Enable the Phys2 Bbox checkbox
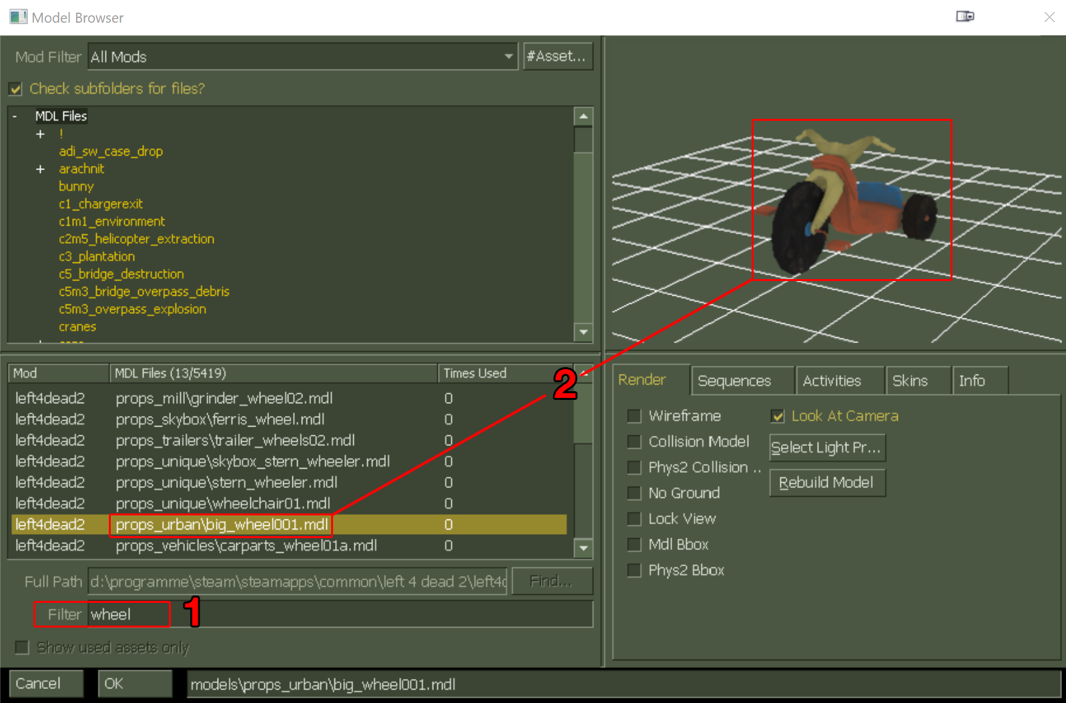 [x=634, y=570]
